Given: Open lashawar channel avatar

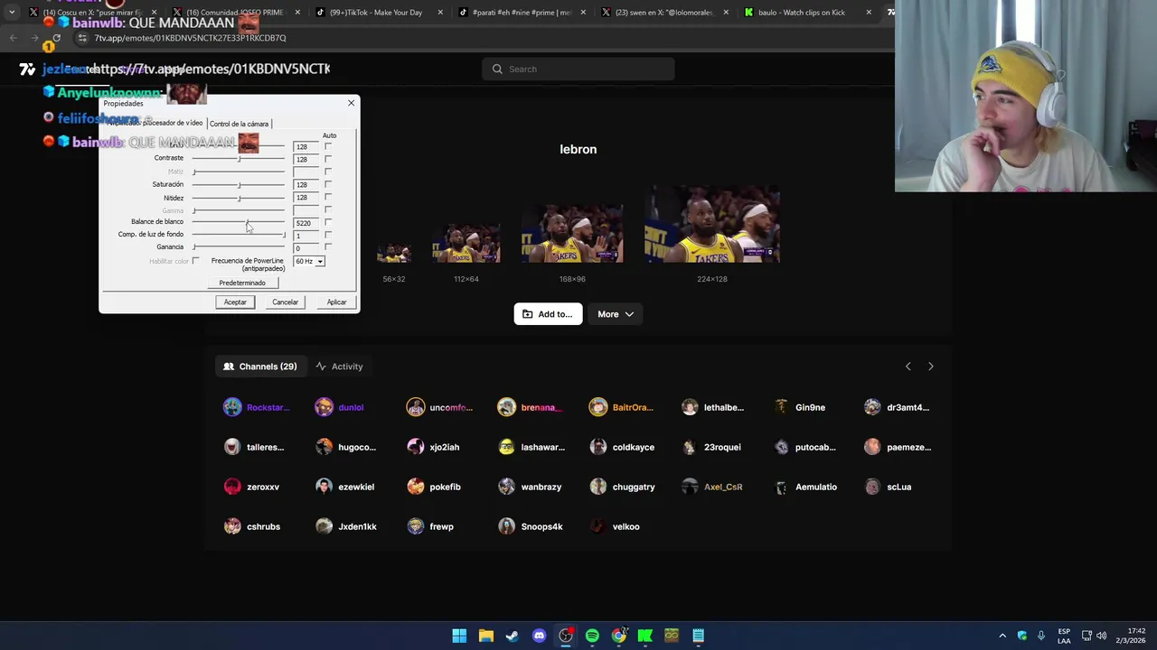Looking at the screenshot, I should (x=506, y=447).
